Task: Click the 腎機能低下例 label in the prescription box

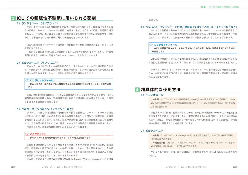Action: (159, 143)
